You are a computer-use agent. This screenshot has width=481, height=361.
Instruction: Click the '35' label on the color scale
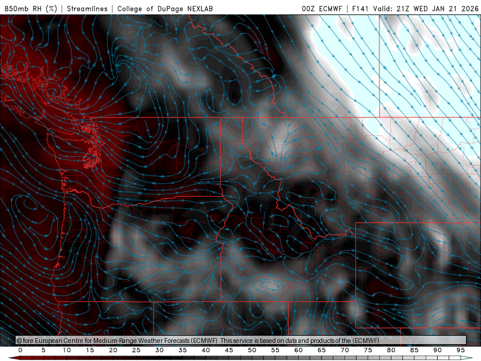click(183, 350)
